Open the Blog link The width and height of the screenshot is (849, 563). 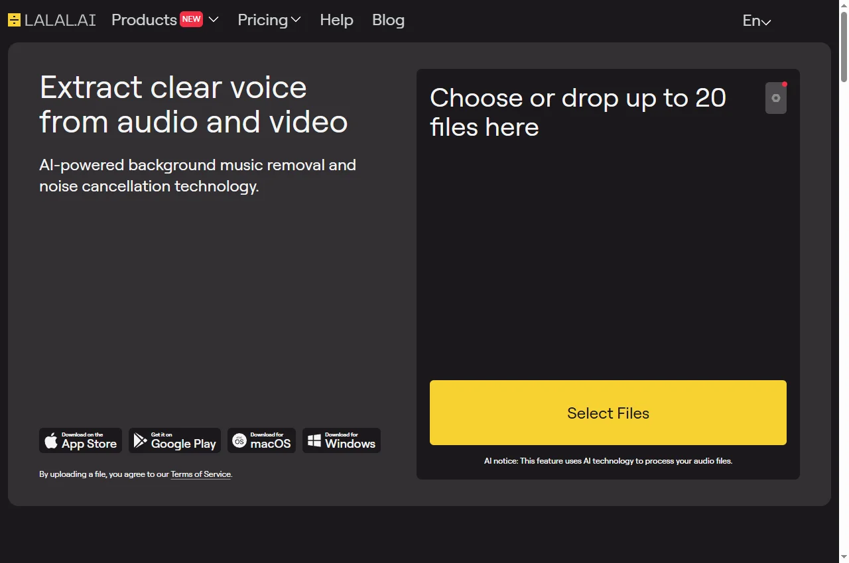[388, 20]
